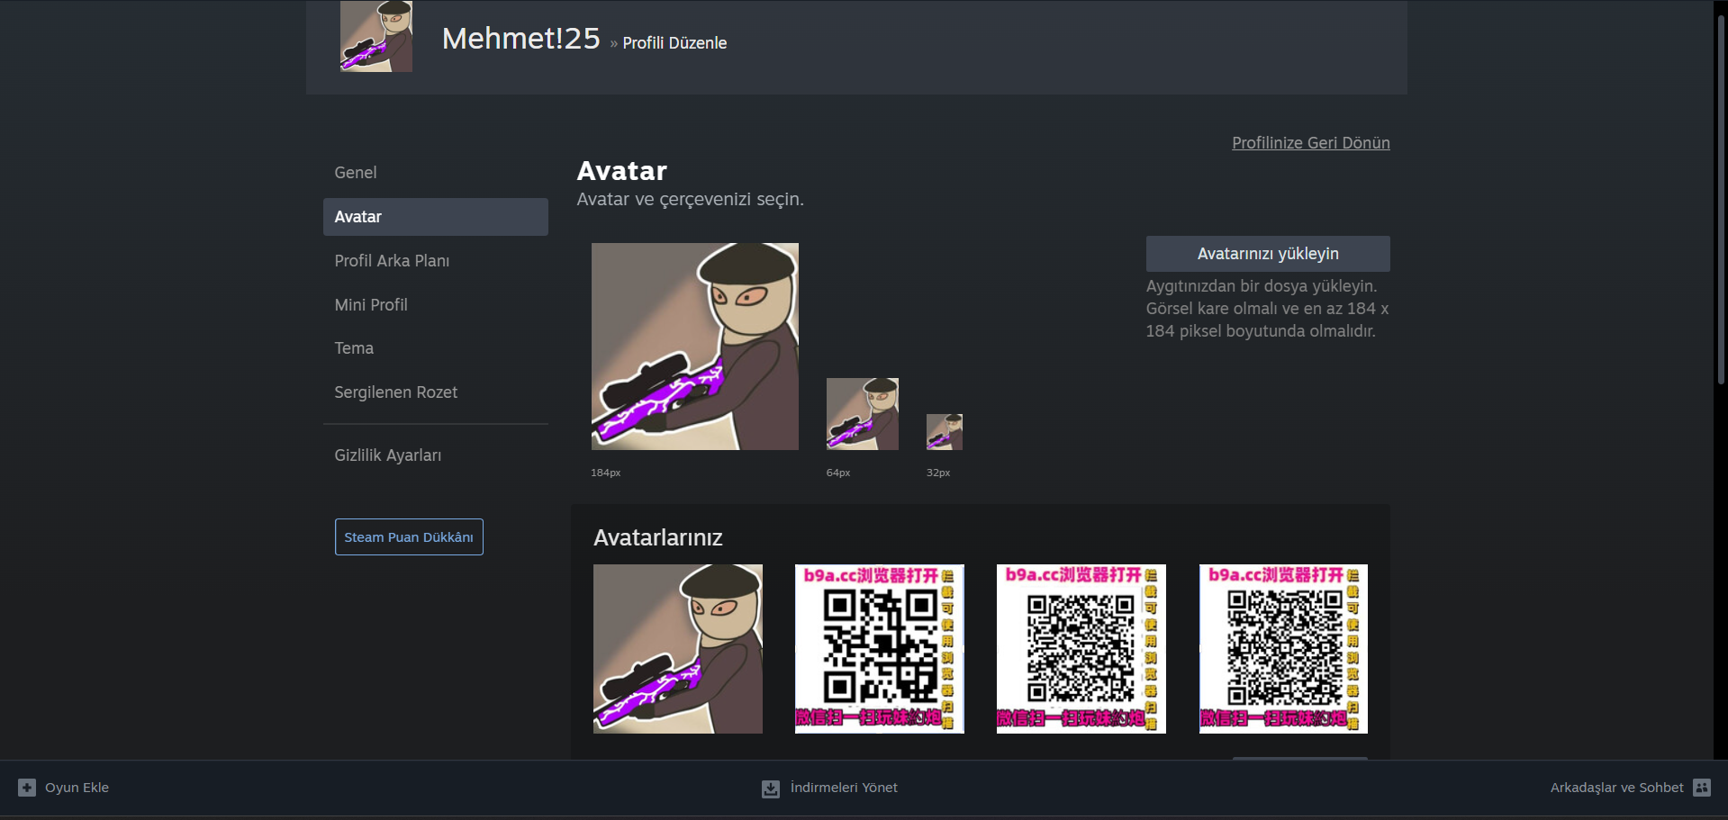Click the Avatarlarınız section heading
1728x820 pixels.
(658, 537)
